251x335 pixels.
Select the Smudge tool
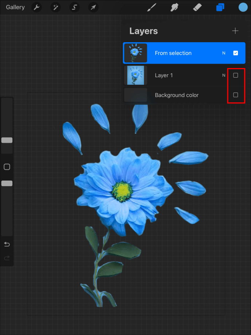point(174,7)
